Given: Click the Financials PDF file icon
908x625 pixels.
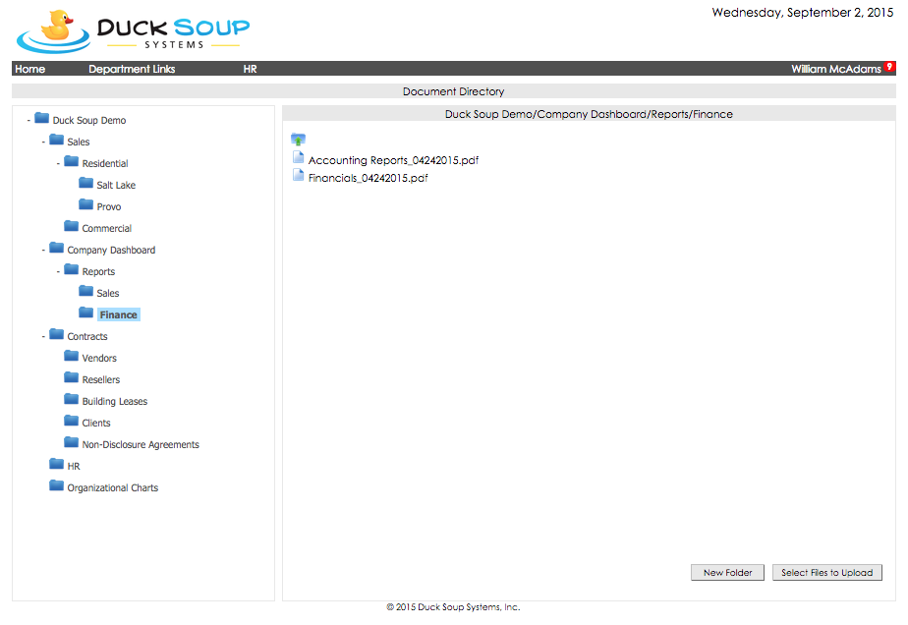Looking at the screenshot, I should [299, 176].
